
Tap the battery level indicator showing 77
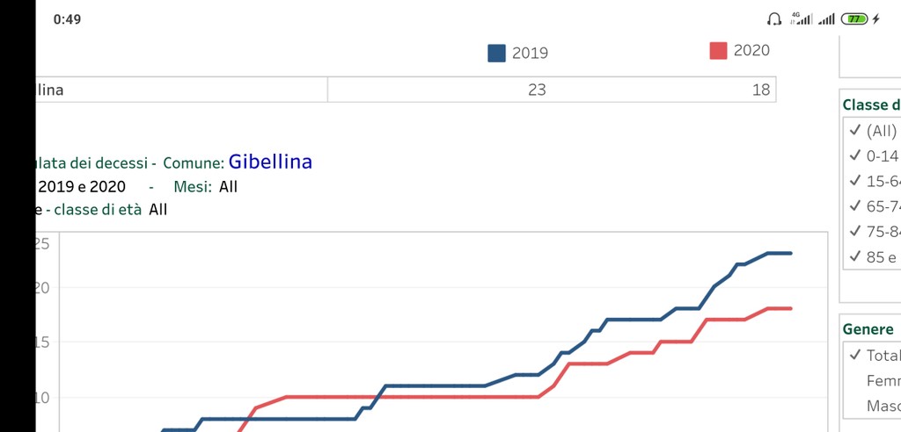853,18
